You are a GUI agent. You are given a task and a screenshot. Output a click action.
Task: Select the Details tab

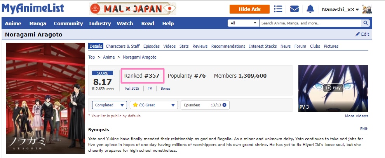click(x=96, y=46)
